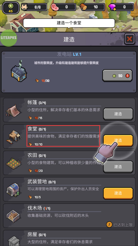Tap the purple gem add icon
This screenshot has width=138, height=246.
112,7
